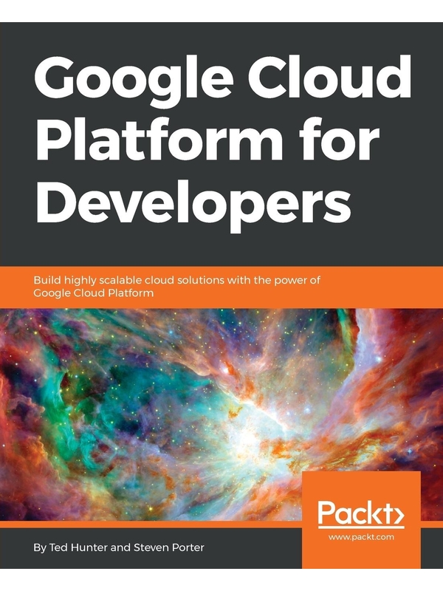Click the www.packt.com URL
Screen dimensions: 443x591
(x=361, y=537)
